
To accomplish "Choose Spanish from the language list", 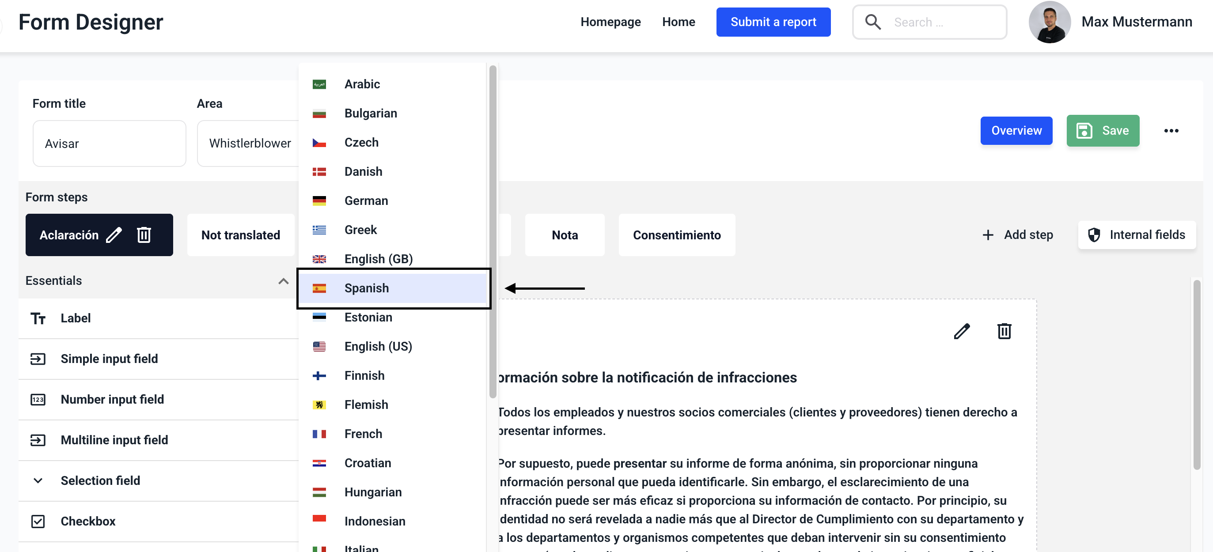I will pyautogui.click(x=366, y=288).
